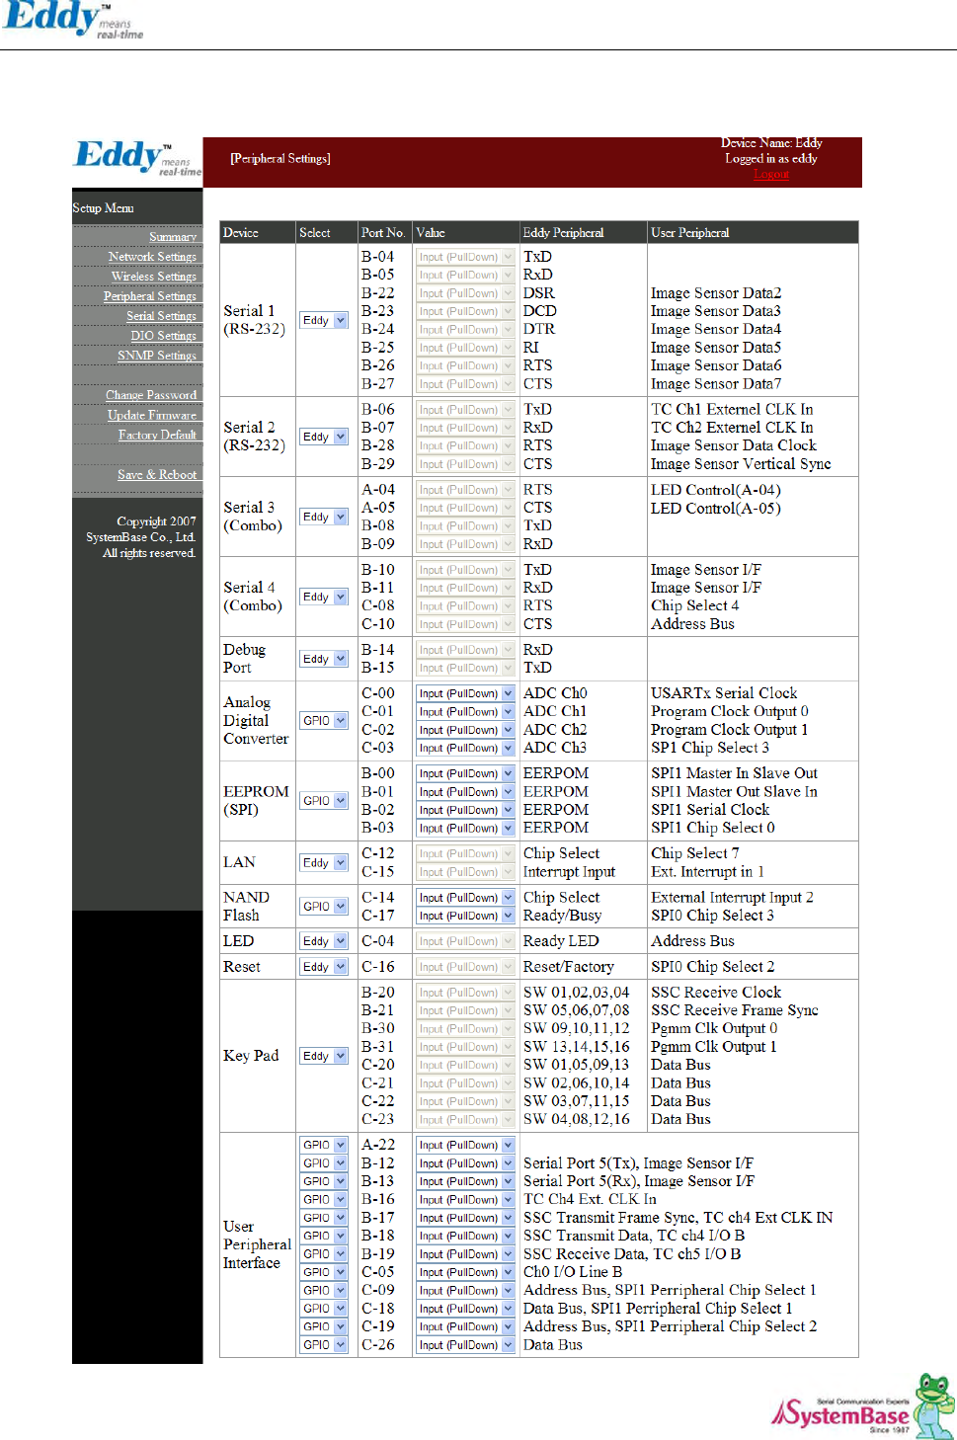Open value dropdown for port C-17
The width and height of the screenshot is (957, 1440).
coord(465,917)
